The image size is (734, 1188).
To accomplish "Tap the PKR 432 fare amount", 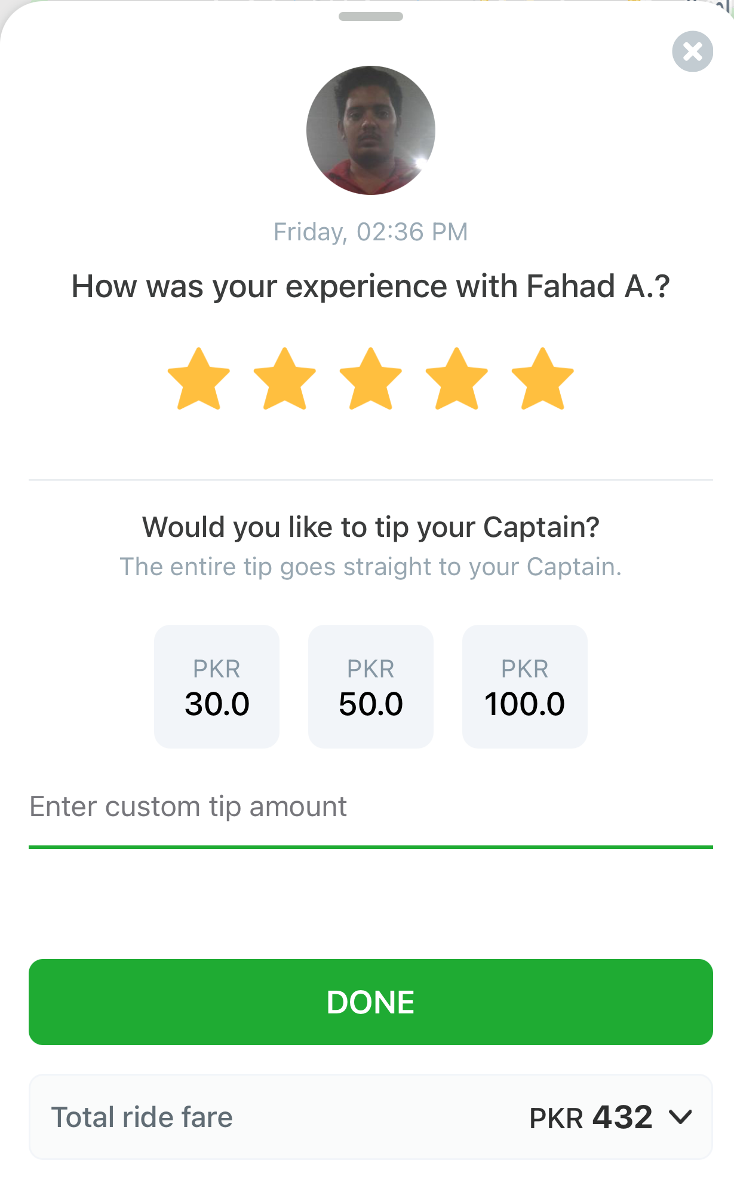I will coord(591,1117).
